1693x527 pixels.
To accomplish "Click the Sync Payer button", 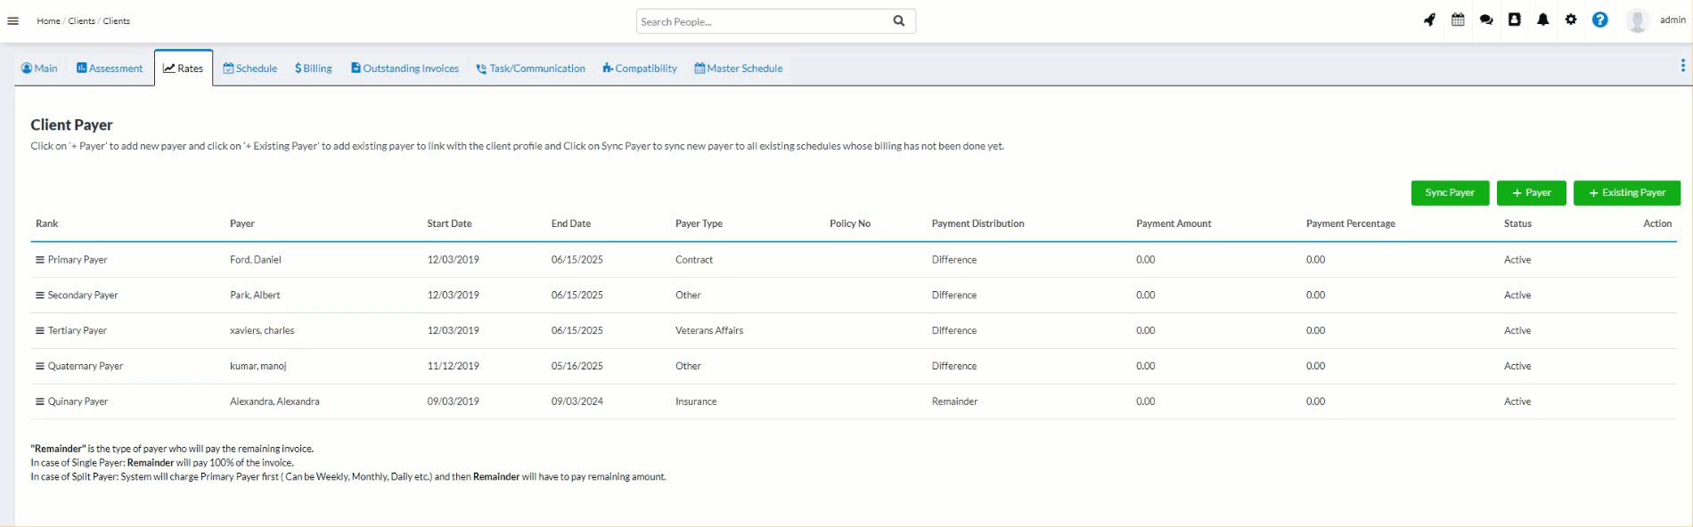I will [x=1450, y=193].
